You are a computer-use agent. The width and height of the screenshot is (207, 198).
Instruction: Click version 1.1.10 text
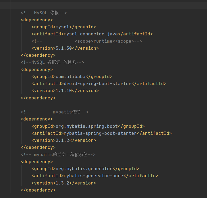(x=64, y=91)
